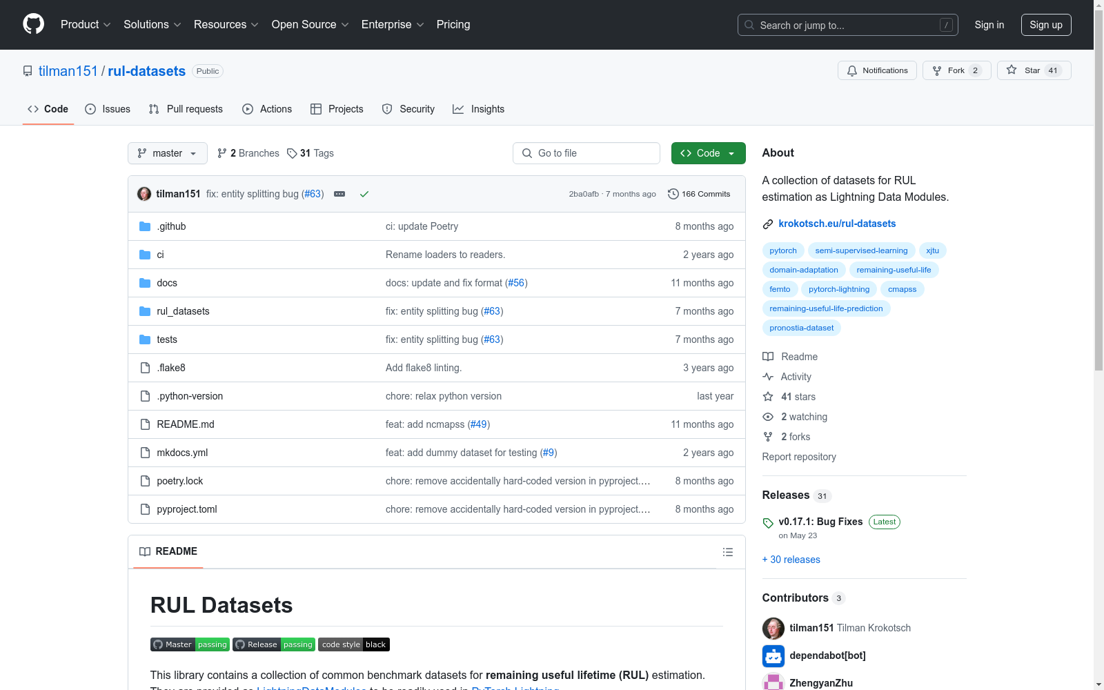1104x690 pixels.
Task: Click the tests folder icon
Action: [145, 339]
